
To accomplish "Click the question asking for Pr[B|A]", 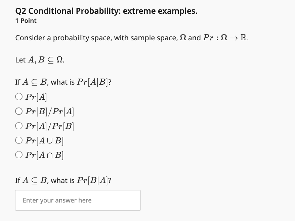I will pyautogui.click(x=63, y=180).
